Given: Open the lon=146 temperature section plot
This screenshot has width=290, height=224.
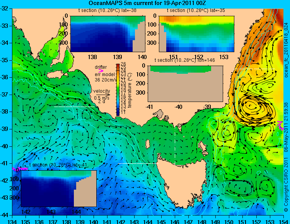Looking at the screenshot, I should pyautogui.click(x=185, y=84).
